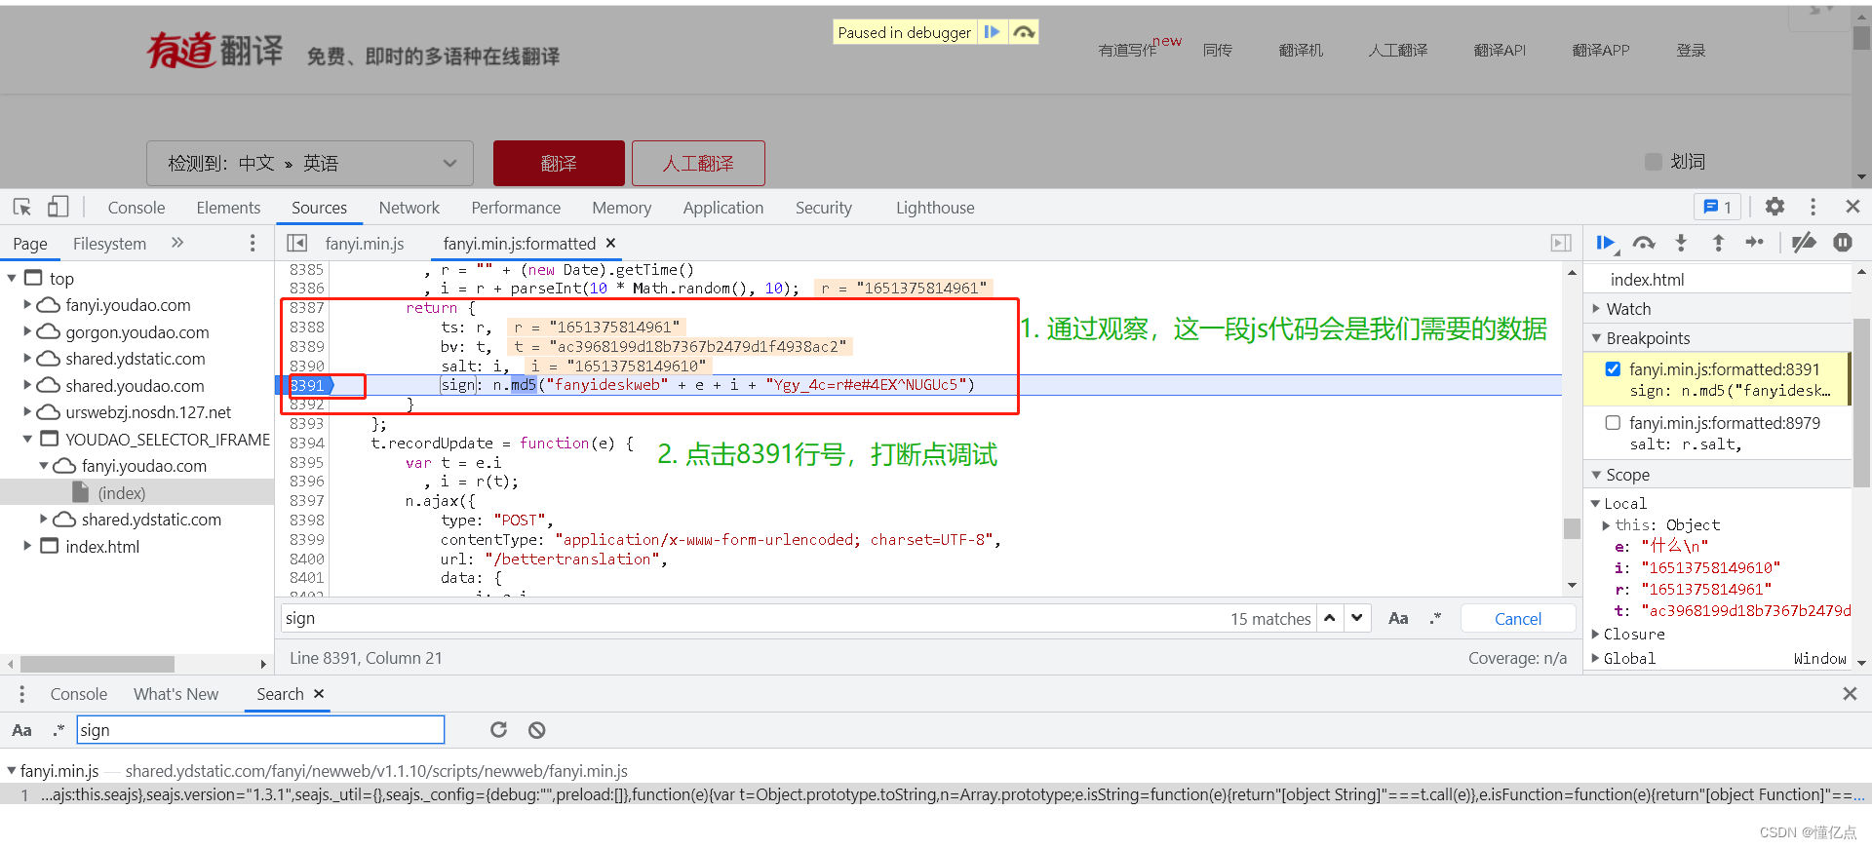Screen dimensions: 1872x849
Task: Expand the Closure scope
Action: tap(1596, 634)
